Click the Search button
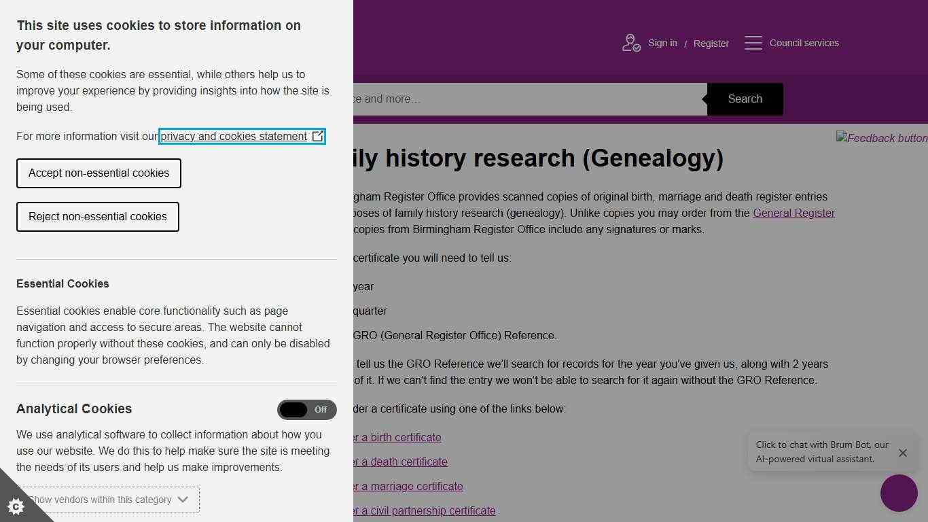 tap(744, 99)
